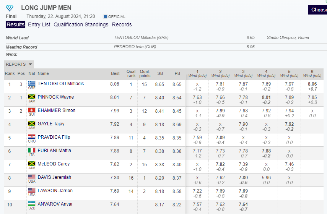Image resolution: width=327 pixels, height=214 pixels.
Task: Click the Croatian flag beside Pravdica
Action: [x=31, y=137]
